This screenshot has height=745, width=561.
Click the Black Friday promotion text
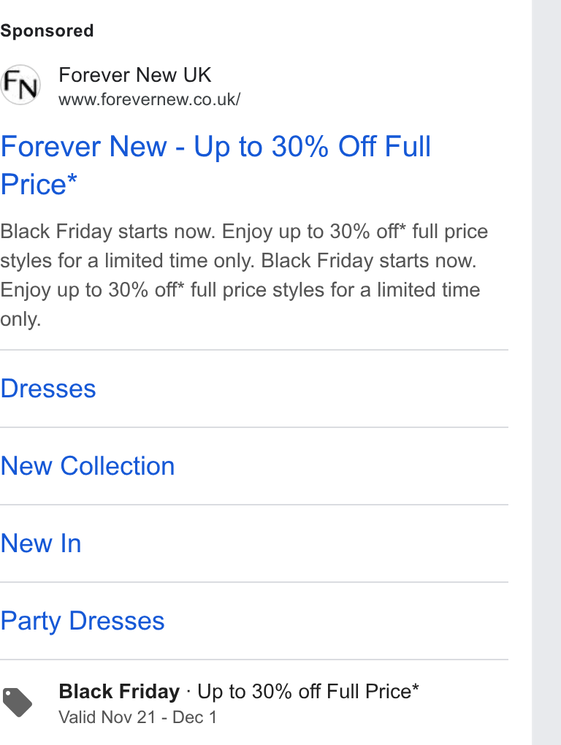pos(239,692)
